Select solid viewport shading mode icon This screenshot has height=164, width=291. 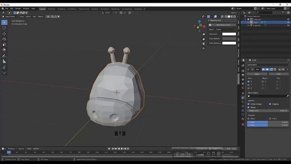[229, 16]
